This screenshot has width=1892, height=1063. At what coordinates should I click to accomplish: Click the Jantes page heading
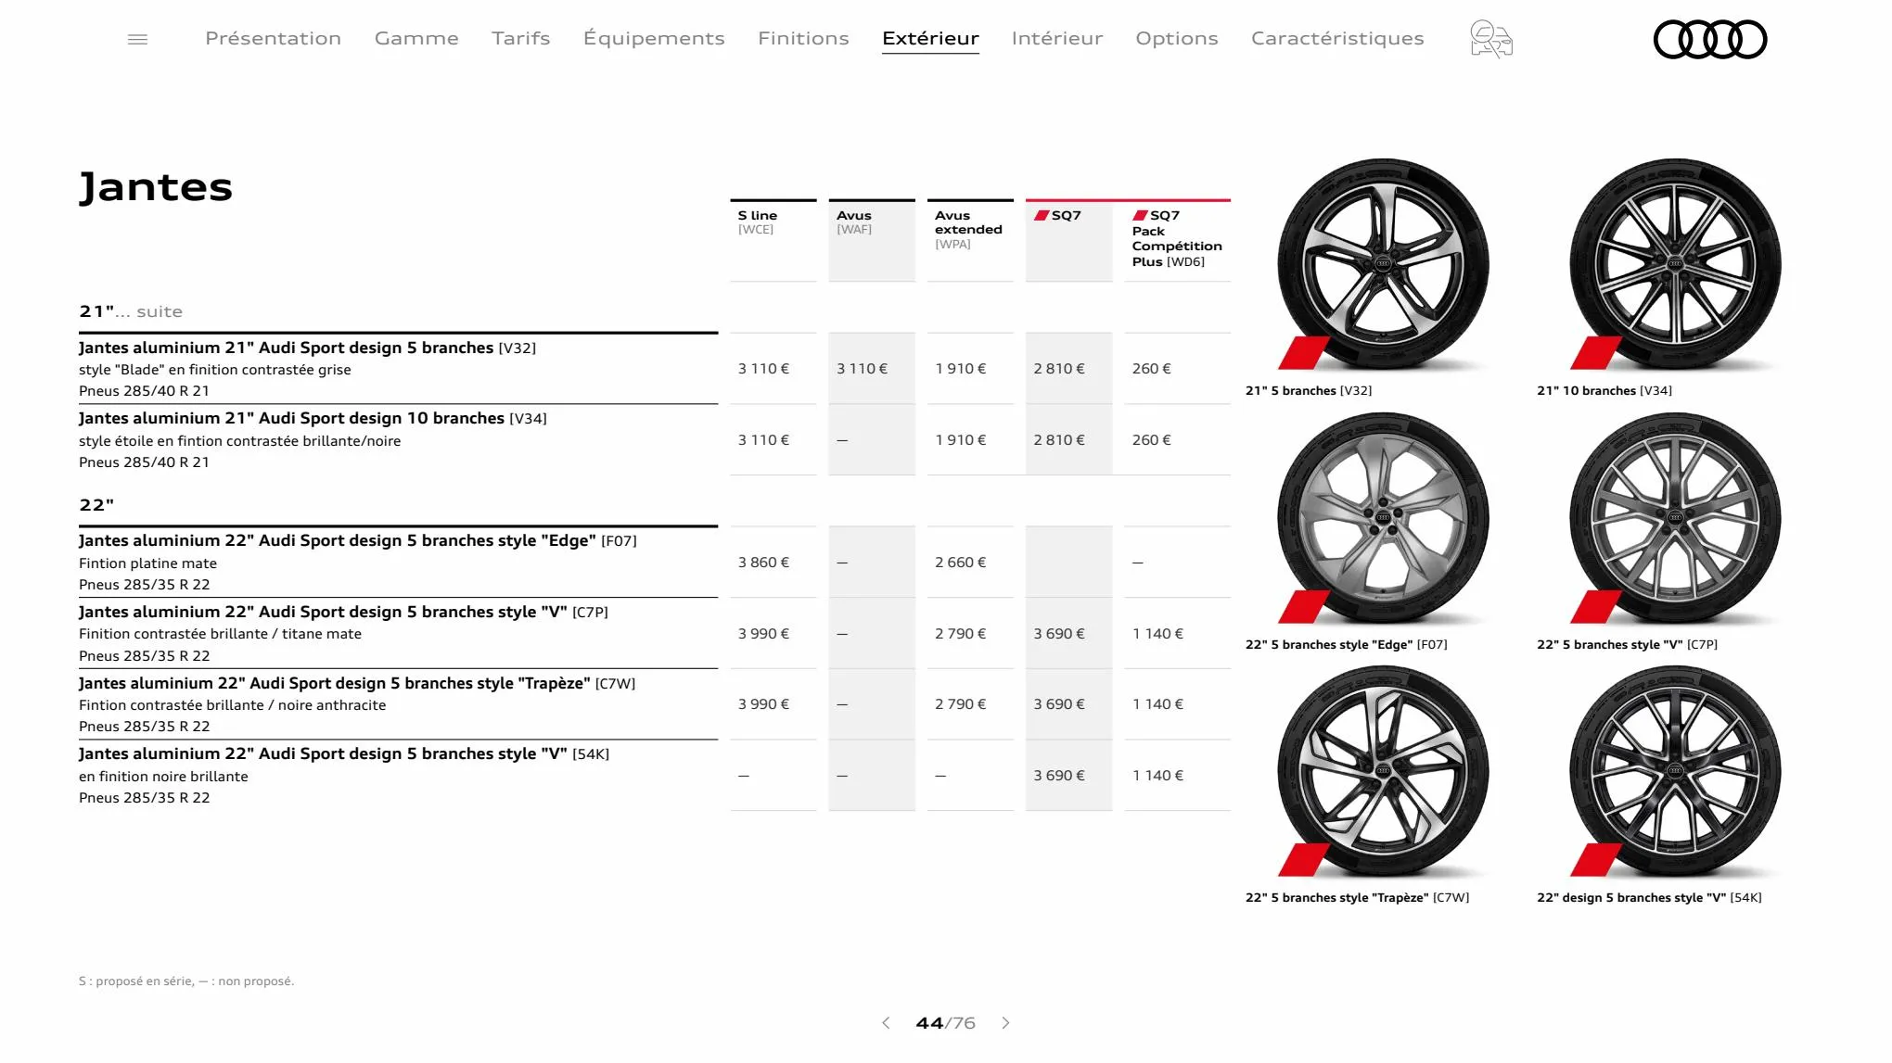click(x=156, y=187)
